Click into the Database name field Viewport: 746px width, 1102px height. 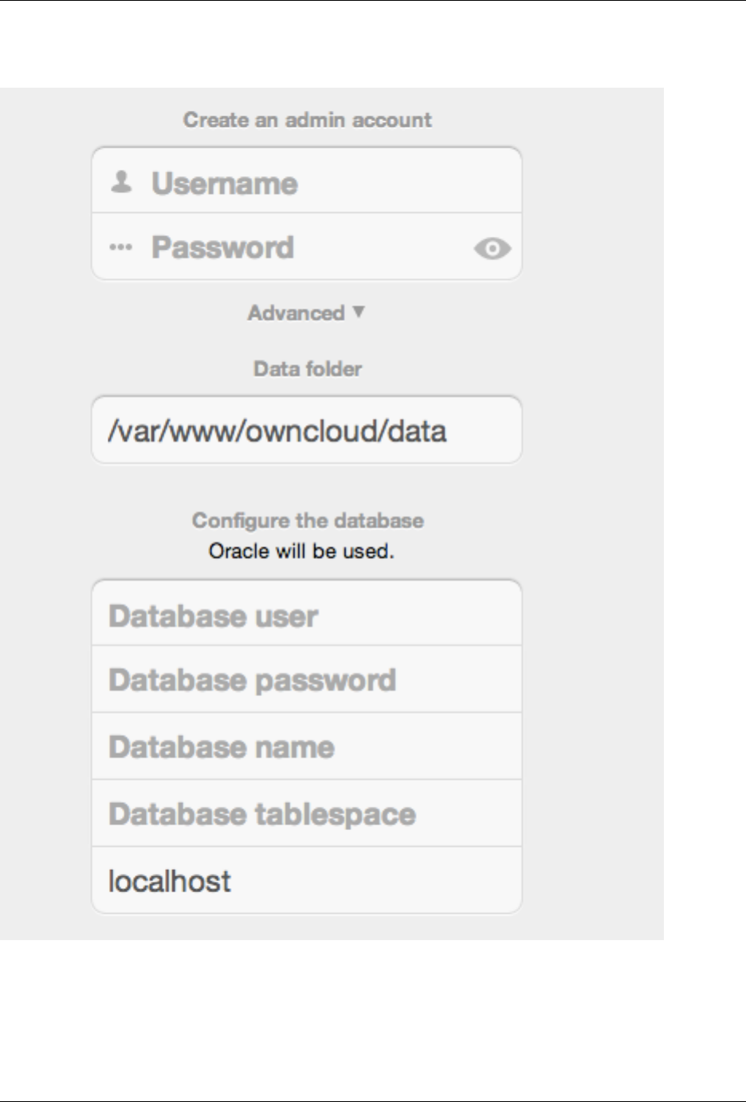click(x=307, y=747)
